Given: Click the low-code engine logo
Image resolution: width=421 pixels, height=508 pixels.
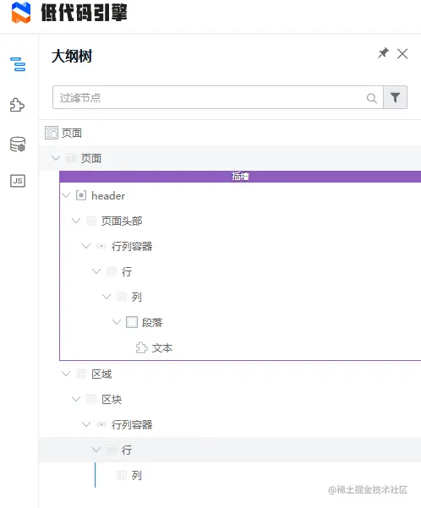Looking at the screenshot, I should pyautogui.click(x=21, y=13).
